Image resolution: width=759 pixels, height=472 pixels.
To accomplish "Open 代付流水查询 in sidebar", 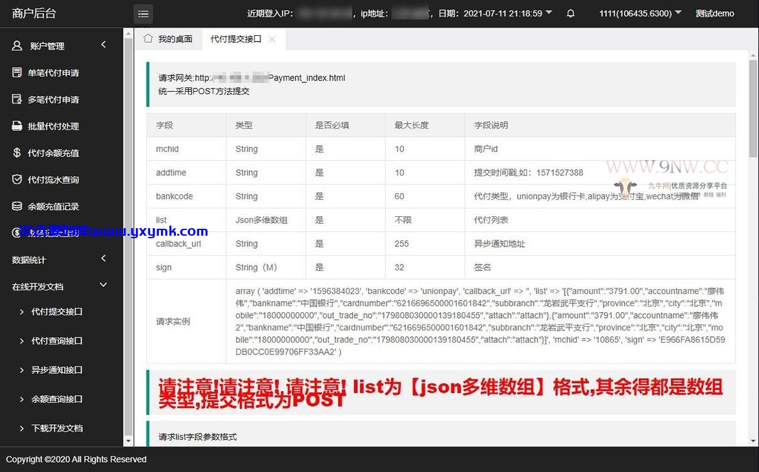I will point(53,180).
